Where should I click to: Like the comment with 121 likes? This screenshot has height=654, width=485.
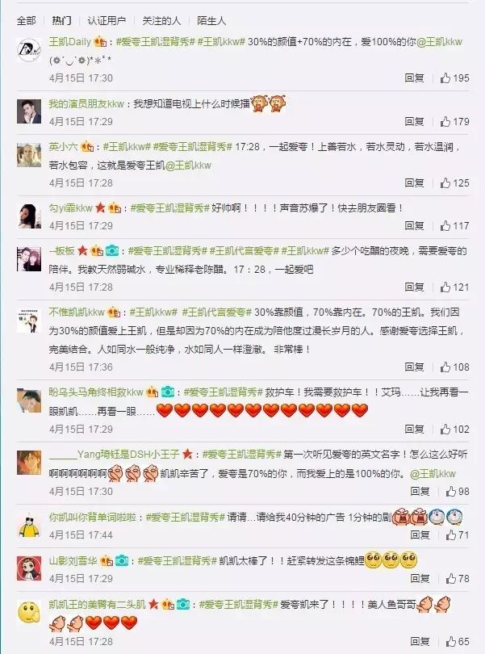(x=445, y=287)
